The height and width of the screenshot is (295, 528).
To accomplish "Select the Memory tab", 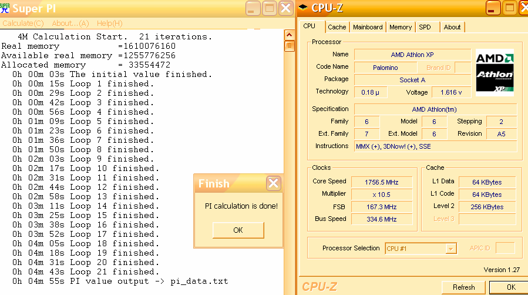I will coord(401,27).
